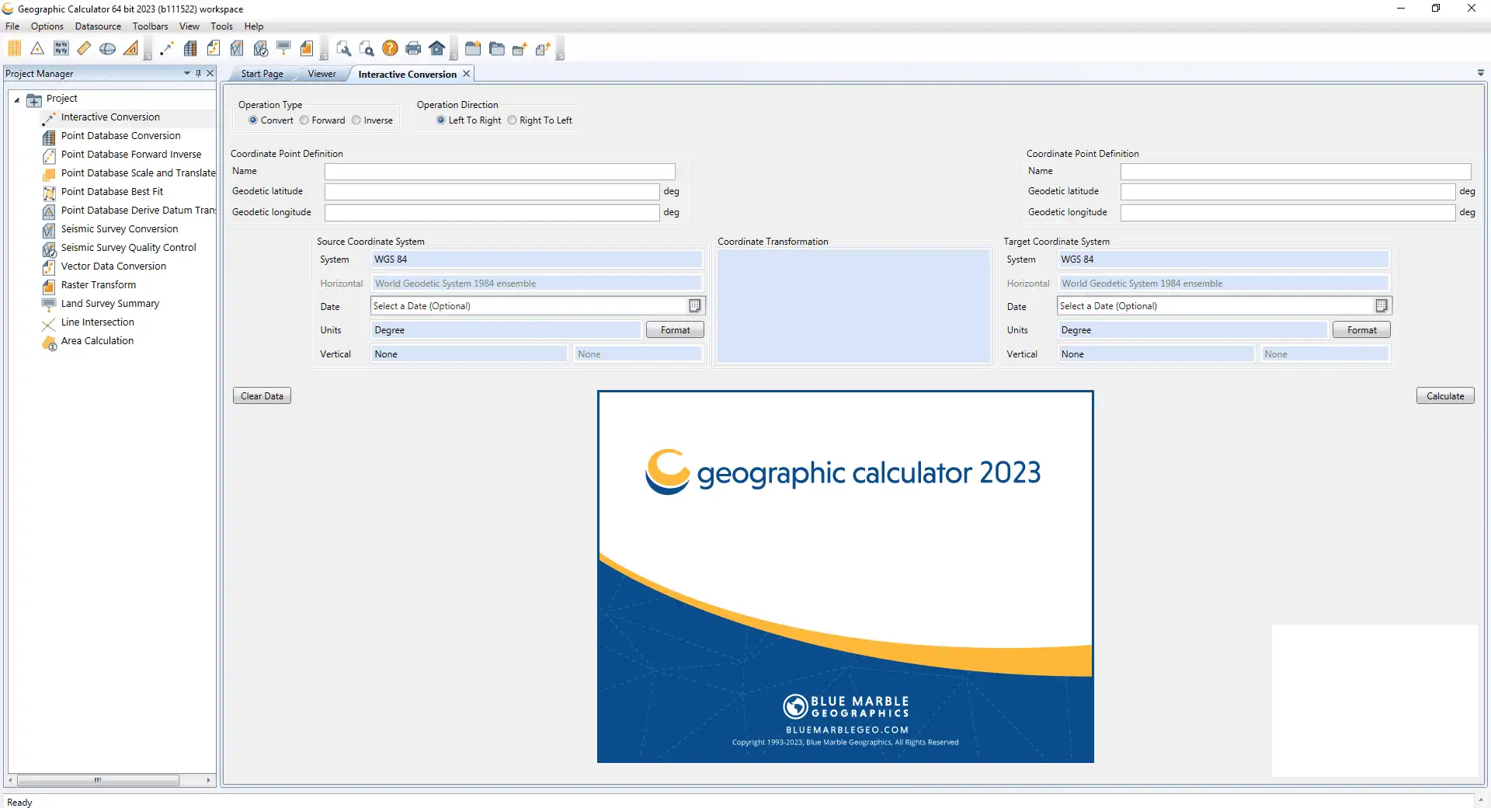Open Help via the question mark toolbar icon
This screenshot has width=1491, height=808.
[x=390, y=48]
